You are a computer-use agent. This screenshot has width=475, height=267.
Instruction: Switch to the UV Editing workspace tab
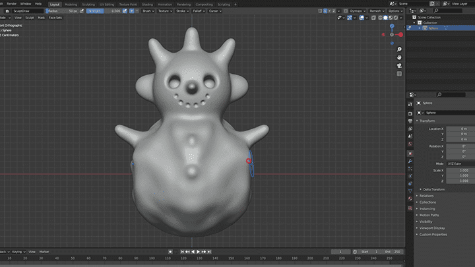click(x=107, y=5)
